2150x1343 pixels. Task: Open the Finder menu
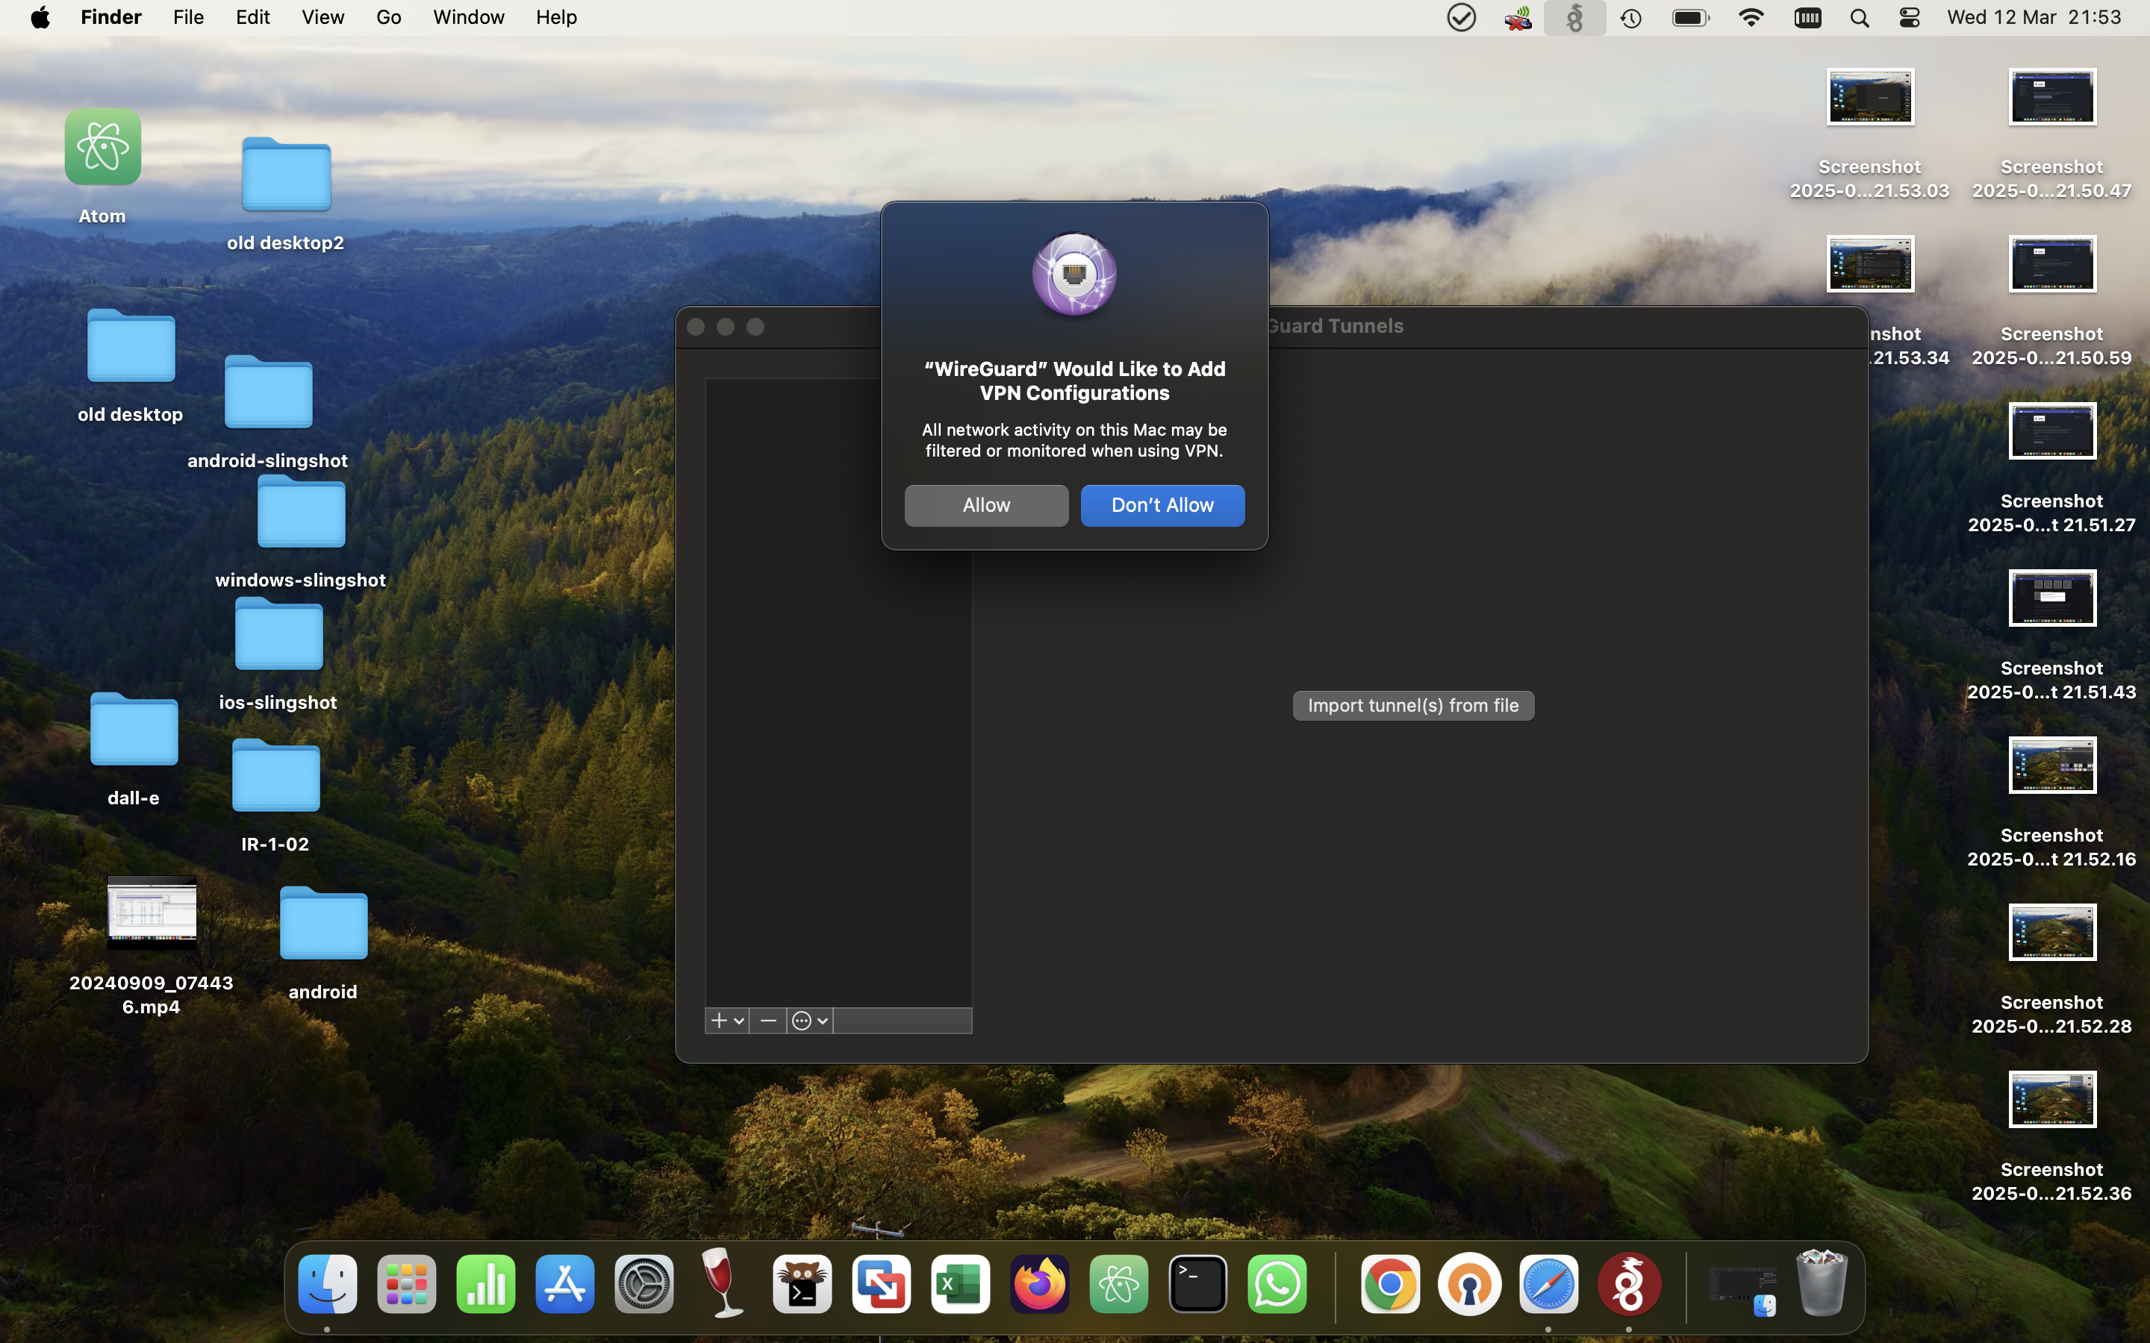[x=111, y=18]
